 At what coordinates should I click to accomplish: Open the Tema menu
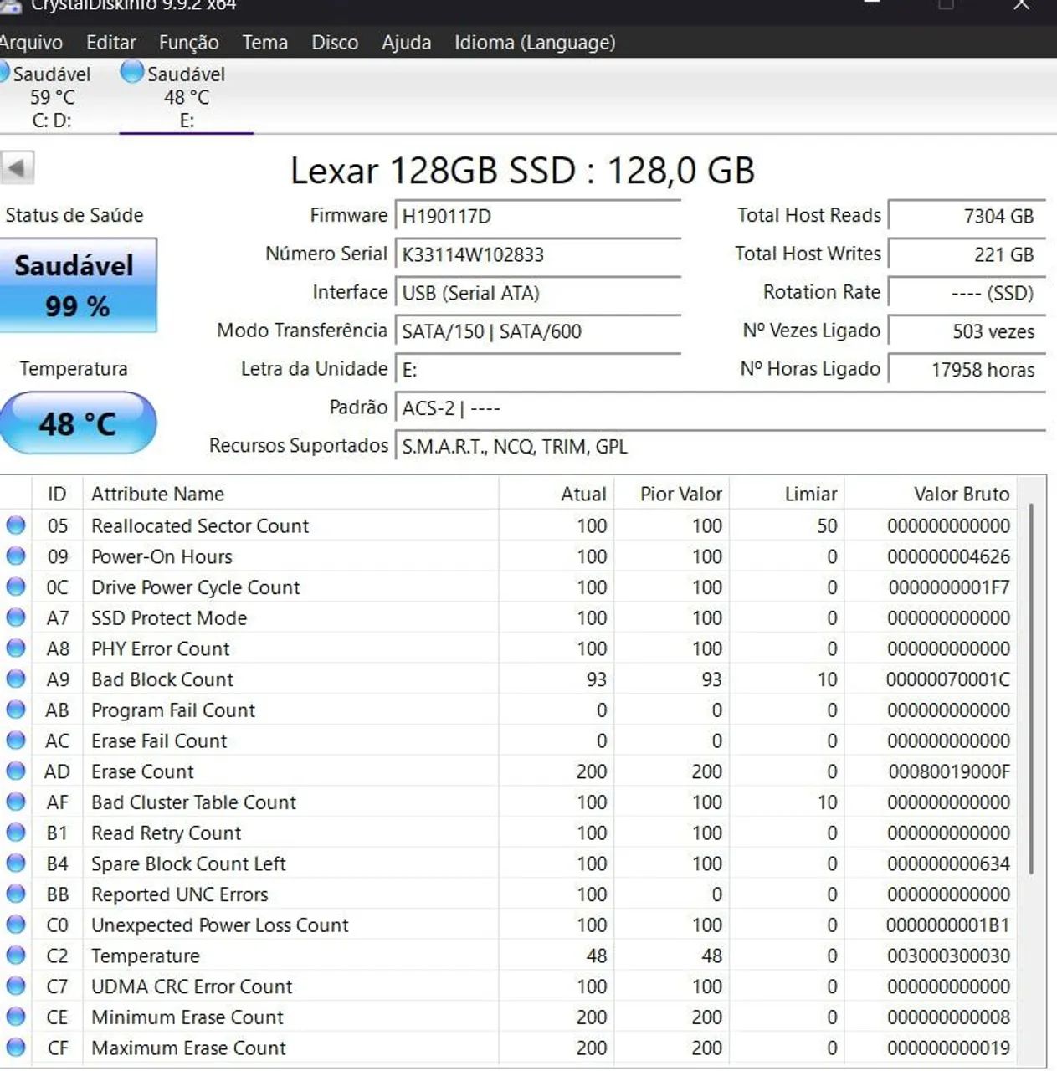tap(264, 42)
